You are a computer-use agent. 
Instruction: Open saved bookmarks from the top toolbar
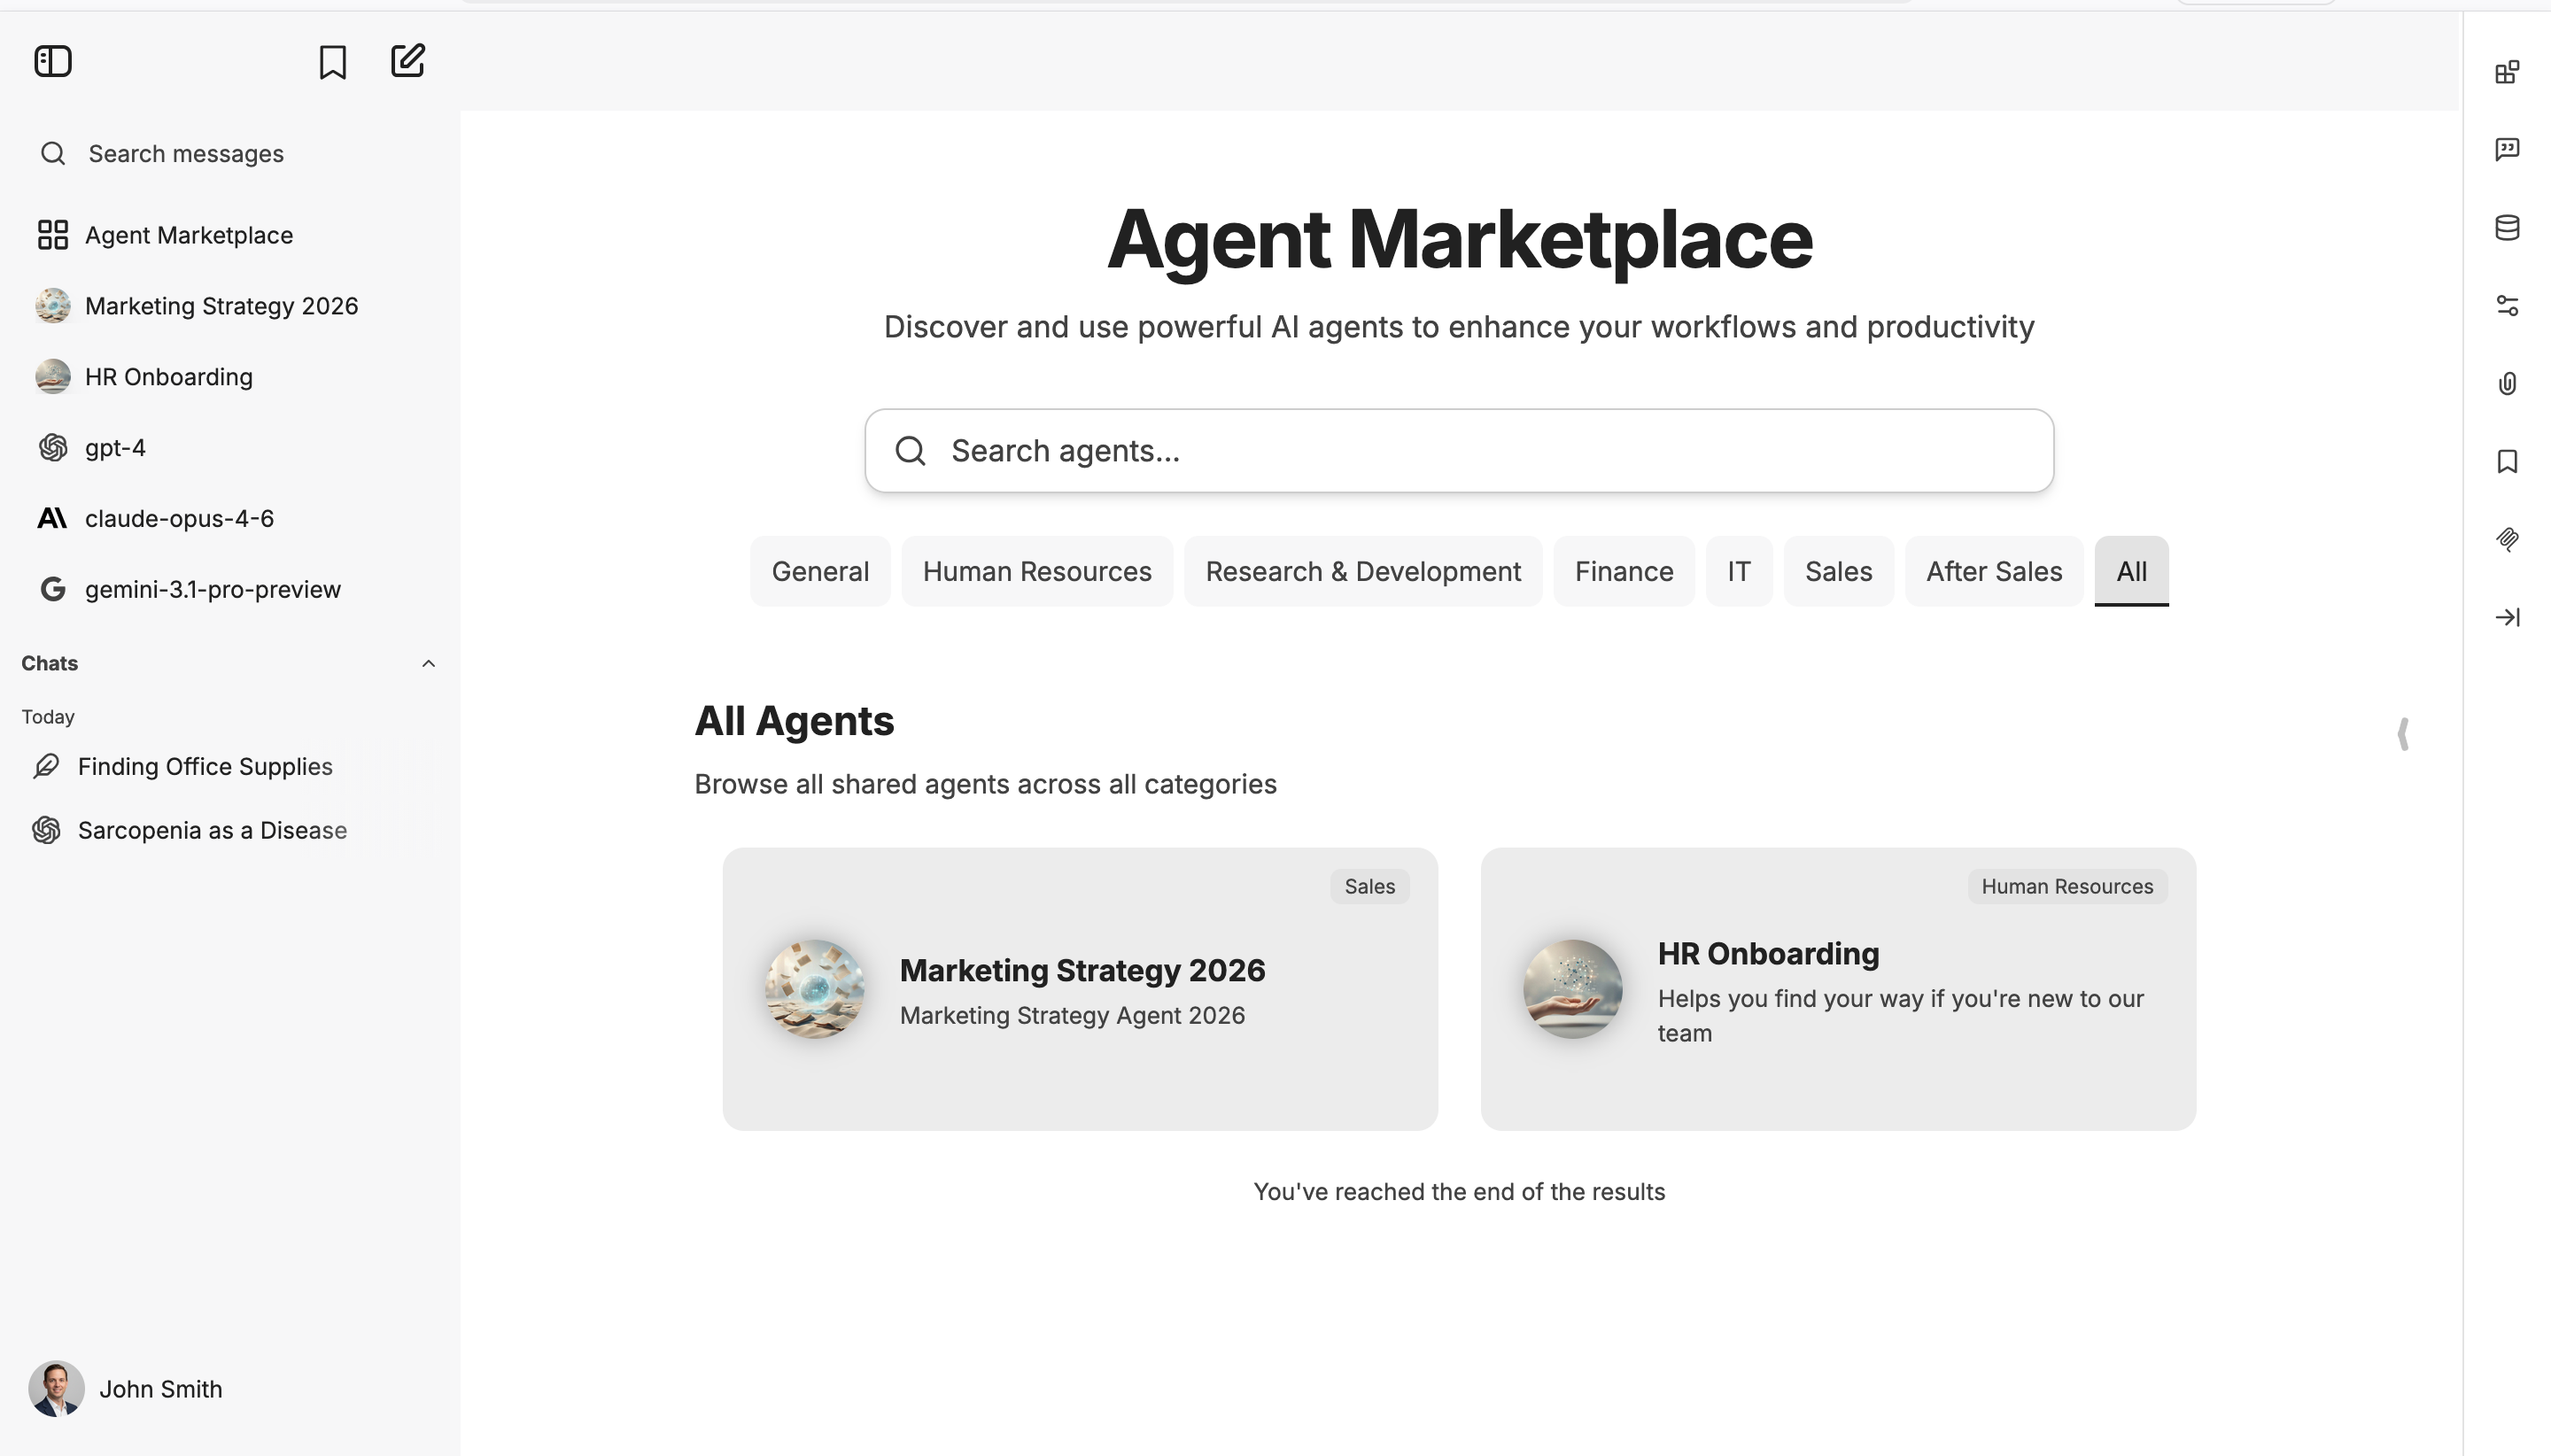(x=331, y=61)
